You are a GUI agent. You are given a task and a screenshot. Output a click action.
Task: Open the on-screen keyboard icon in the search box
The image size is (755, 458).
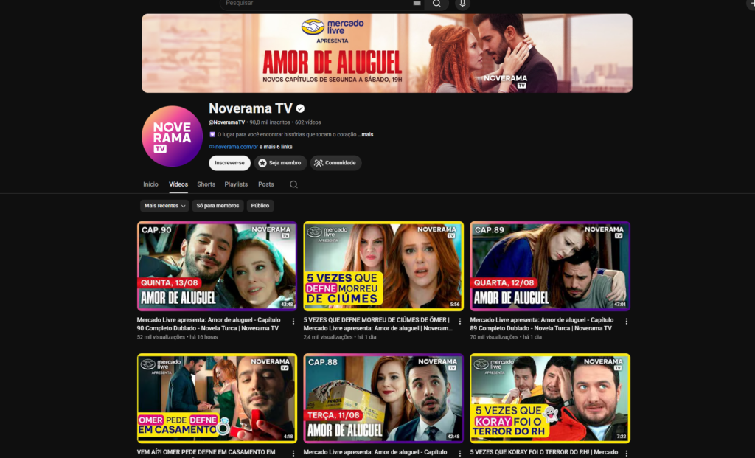(x=417, y=4)
